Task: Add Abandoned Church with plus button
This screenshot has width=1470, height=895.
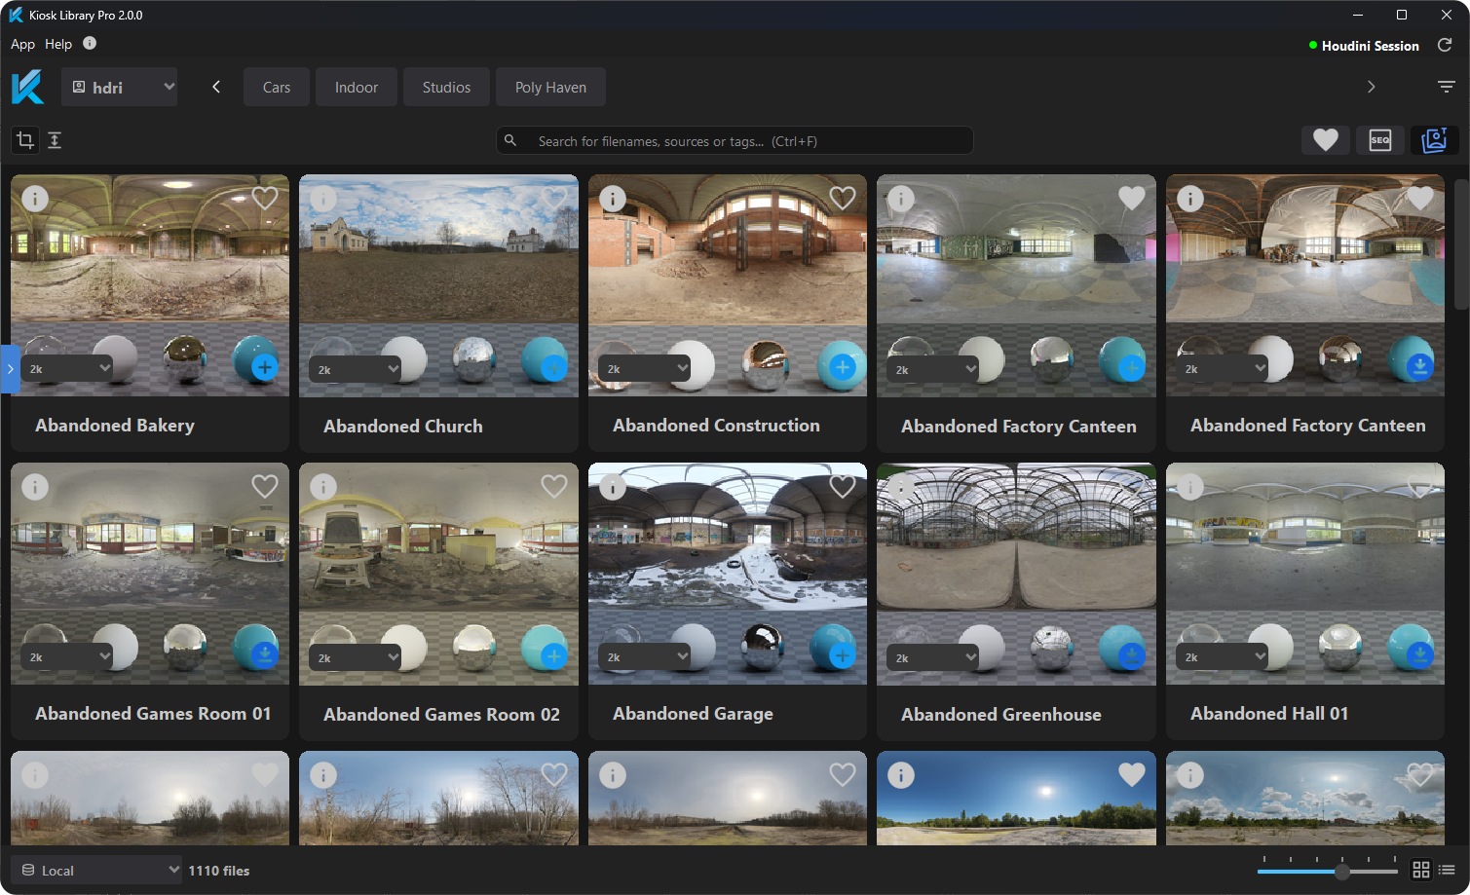Action: pos(553,367)
